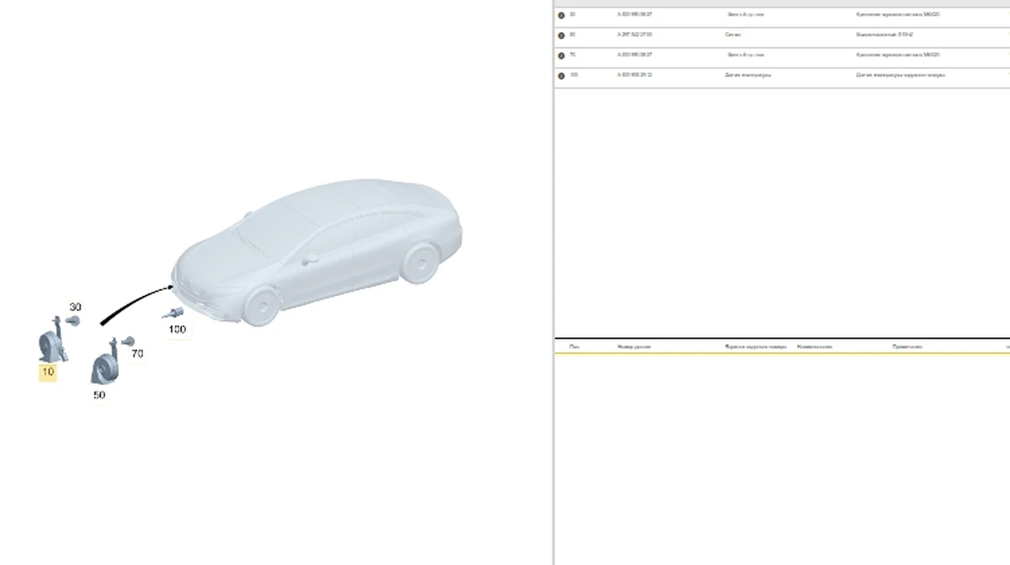Click callout number 100 in the diagram

click(177, 330)
